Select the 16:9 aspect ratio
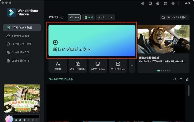The image size is (194, 122). (75, 17)
